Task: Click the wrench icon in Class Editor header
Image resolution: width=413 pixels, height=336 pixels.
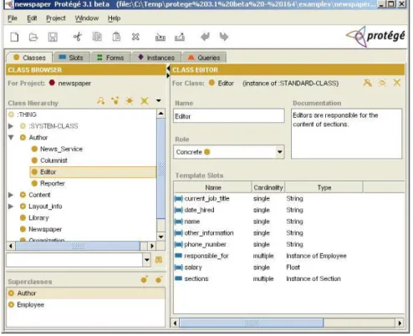Action: pos(367,83)
